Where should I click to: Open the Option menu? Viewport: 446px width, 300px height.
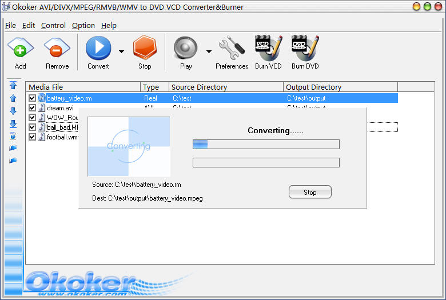(x=83, y=26)
